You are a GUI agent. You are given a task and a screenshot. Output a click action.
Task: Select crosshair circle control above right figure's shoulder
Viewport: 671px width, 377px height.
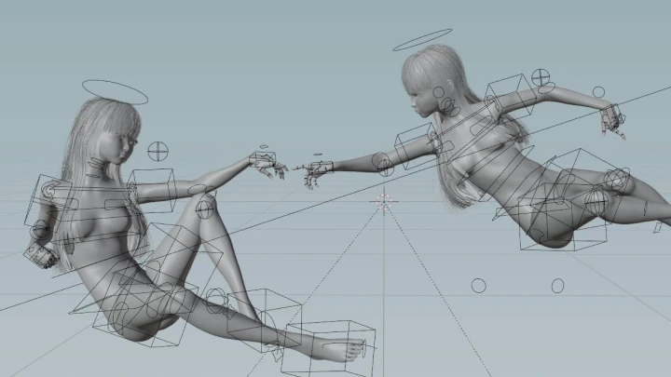coord(541,78)
